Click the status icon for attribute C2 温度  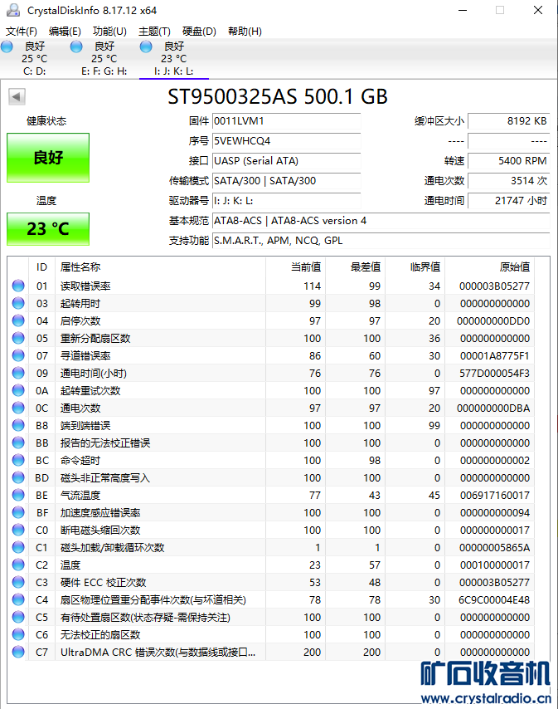(x=18, y=565)
